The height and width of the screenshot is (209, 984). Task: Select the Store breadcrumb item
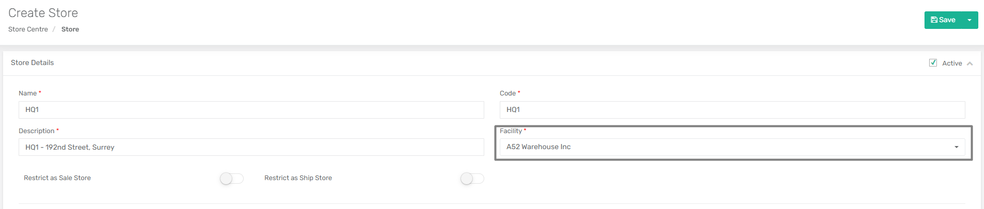click(70, 29)
